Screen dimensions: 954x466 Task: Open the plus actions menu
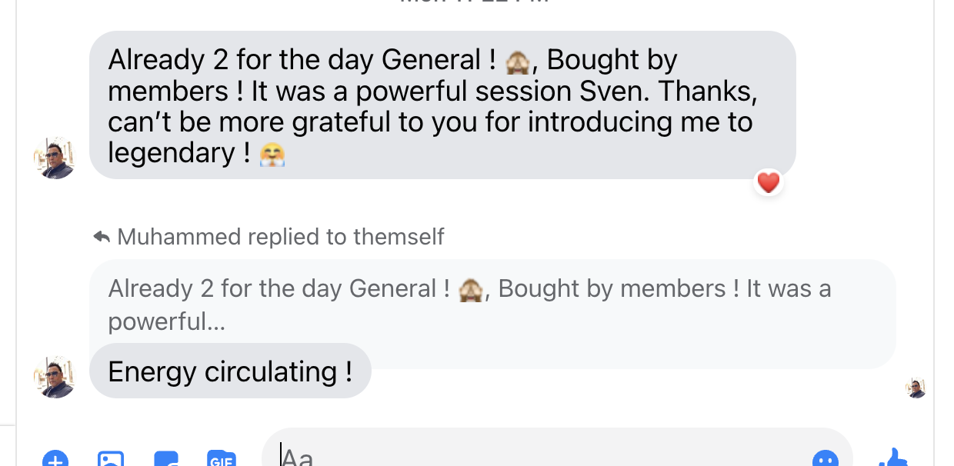[x=56, y=460]
